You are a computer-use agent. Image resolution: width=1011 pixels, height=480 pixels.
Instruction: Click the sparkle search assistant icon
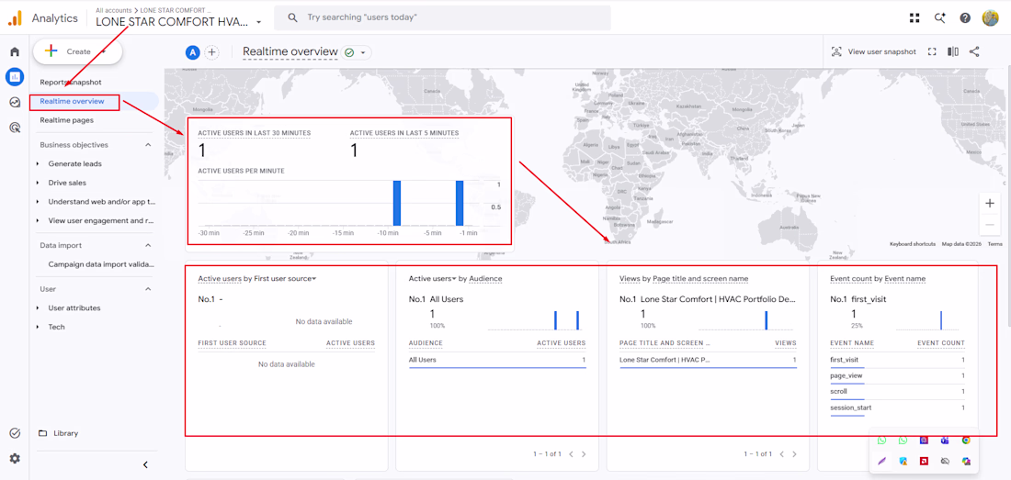[940, 18]
